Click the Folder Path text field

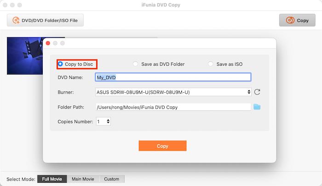[173, 107]
